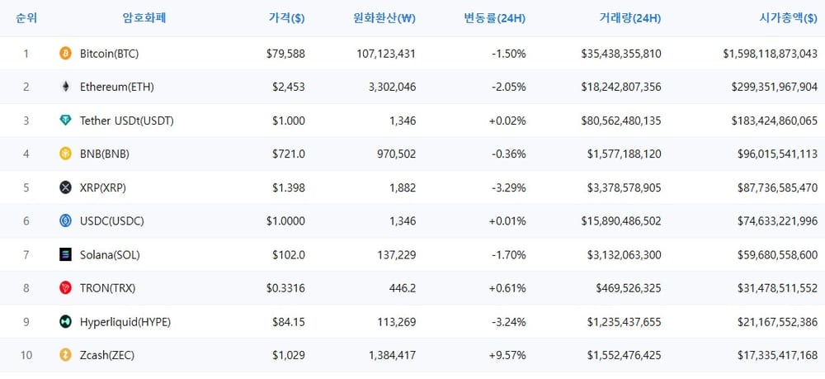Select TRON volume $469,526,325
This screenshot has height=379, width=825.
coord(629,288)
